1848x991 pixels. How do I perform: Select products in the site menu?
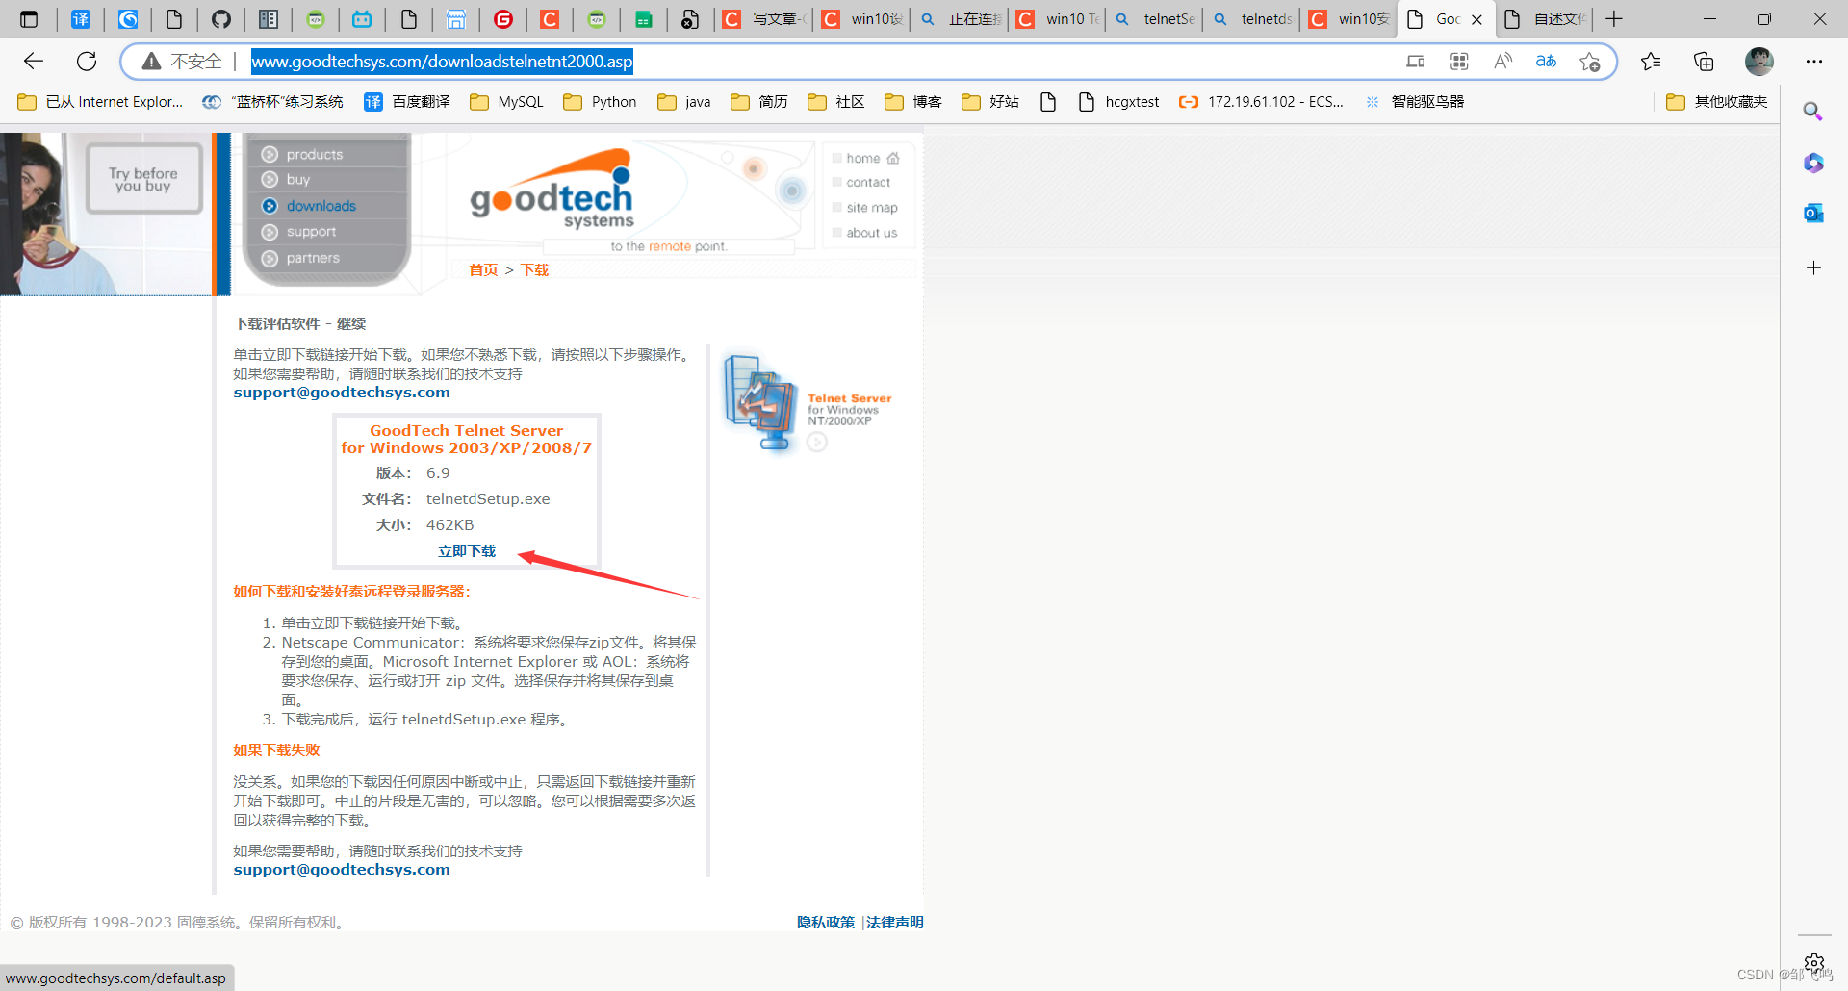[x=314, y=154]
